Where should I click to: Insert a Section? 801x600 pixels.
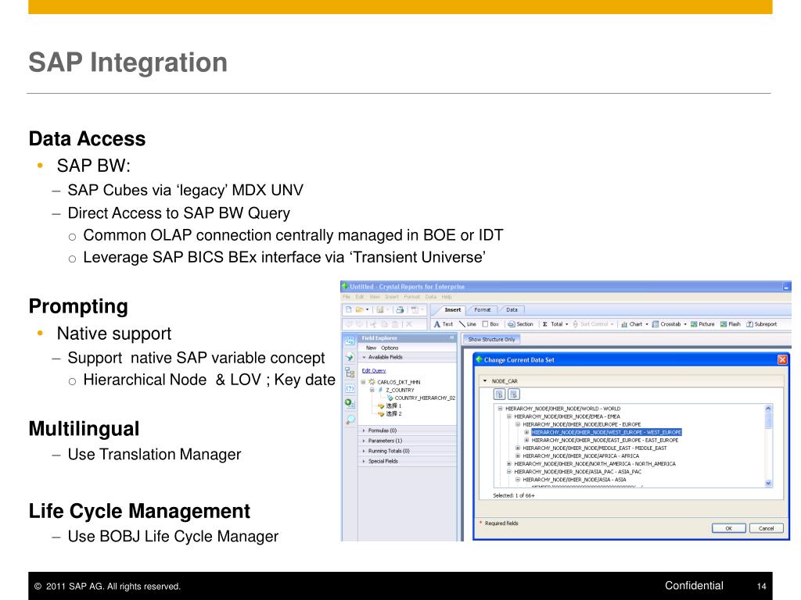tap(520, 324)
